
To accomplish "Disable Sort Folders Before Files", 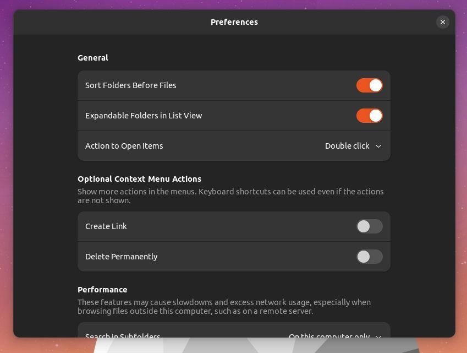I will [x=369, y=85].
